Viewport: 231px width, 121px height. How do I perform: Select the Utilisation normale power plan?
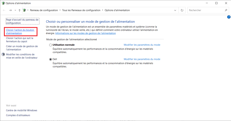tap(51, 45)
